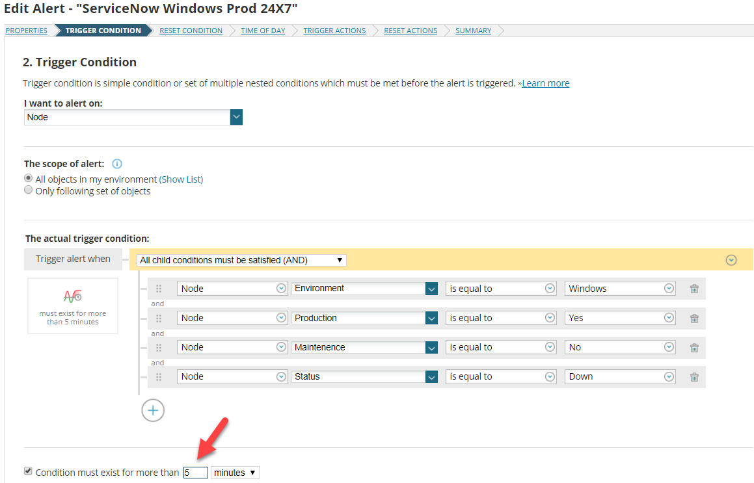Go to the Reset Actions step tab
The width and height of the screenshot is (754, 483).
(x=411, y=31)
